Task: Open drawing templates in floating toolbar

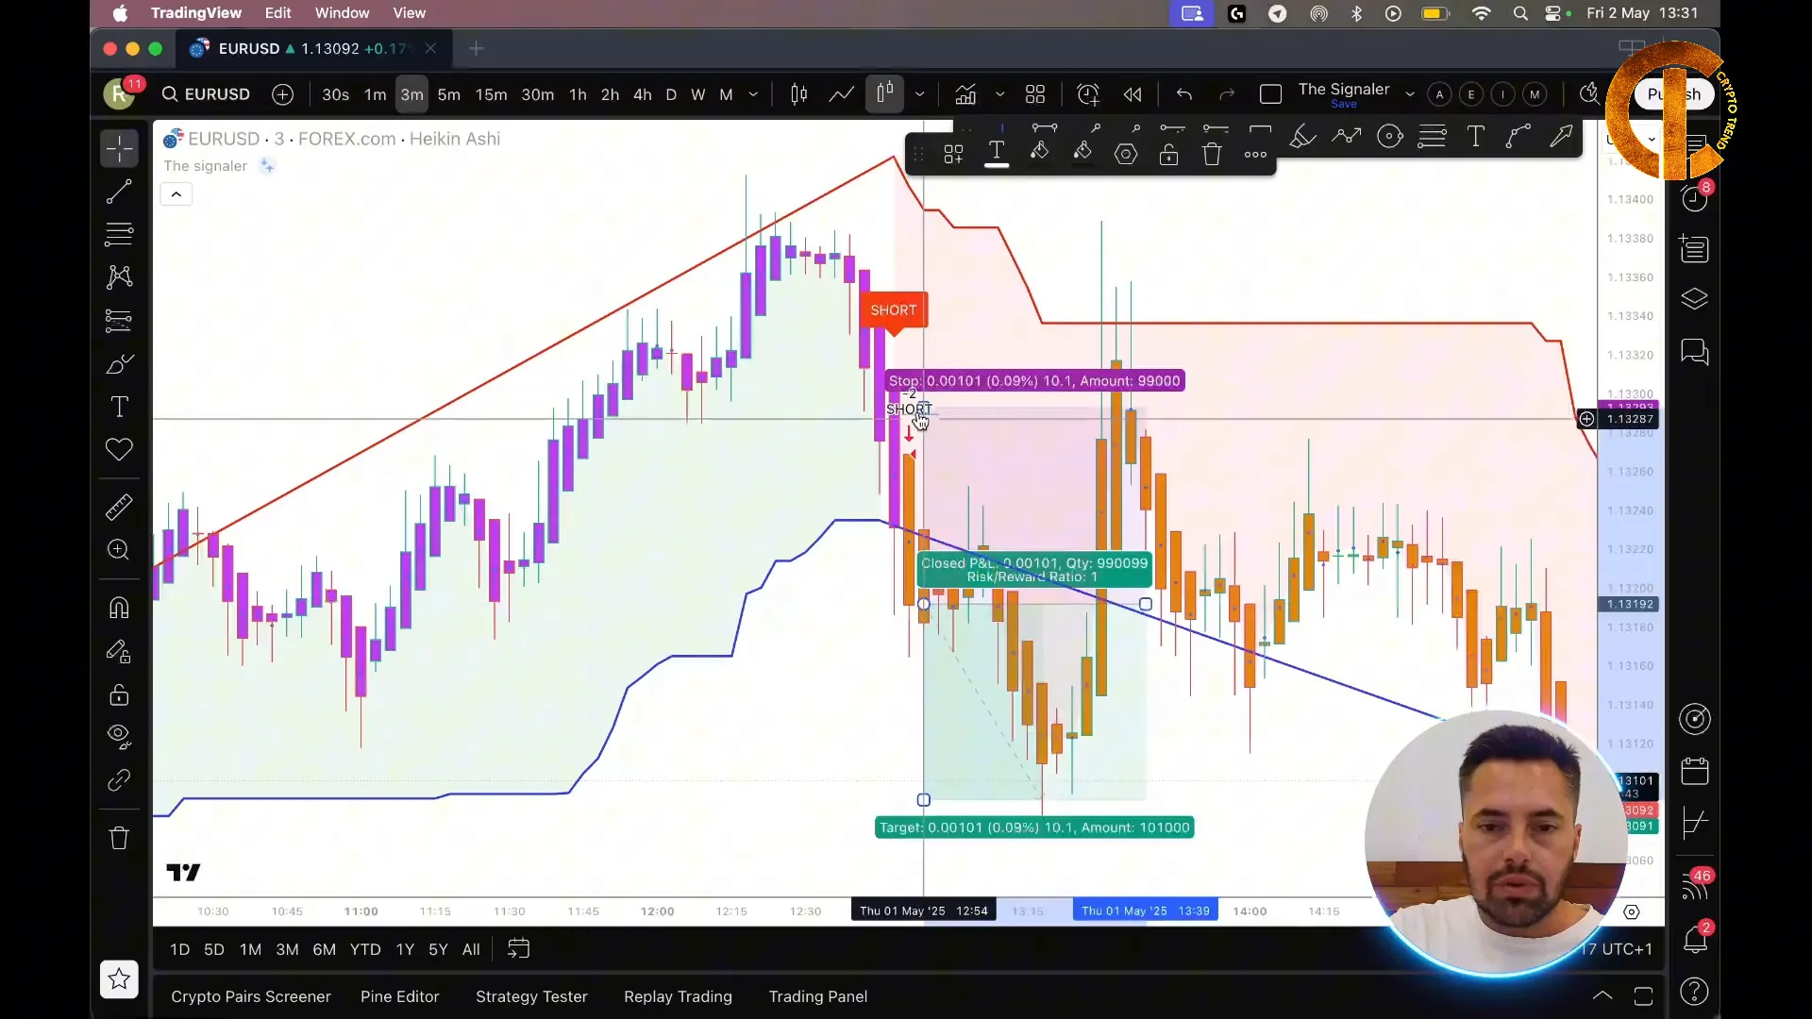Action: tap(953, 154)
